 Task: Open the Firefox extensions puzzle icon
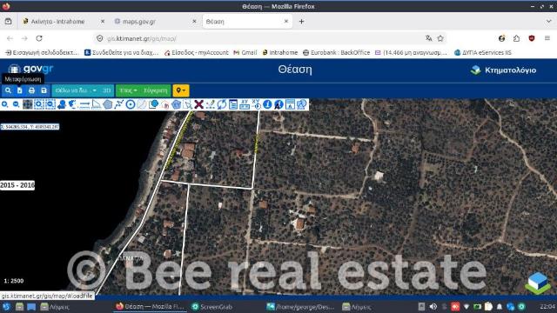[516, 38]
